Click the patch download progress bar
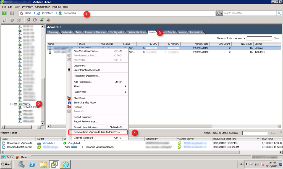283x169 pixels. click(x=77, y=147)
